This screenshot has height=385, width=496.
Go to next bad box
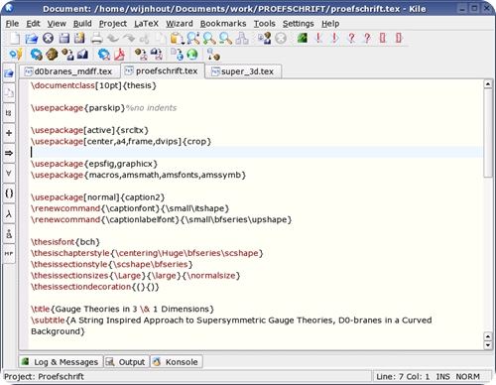(399, 39)
